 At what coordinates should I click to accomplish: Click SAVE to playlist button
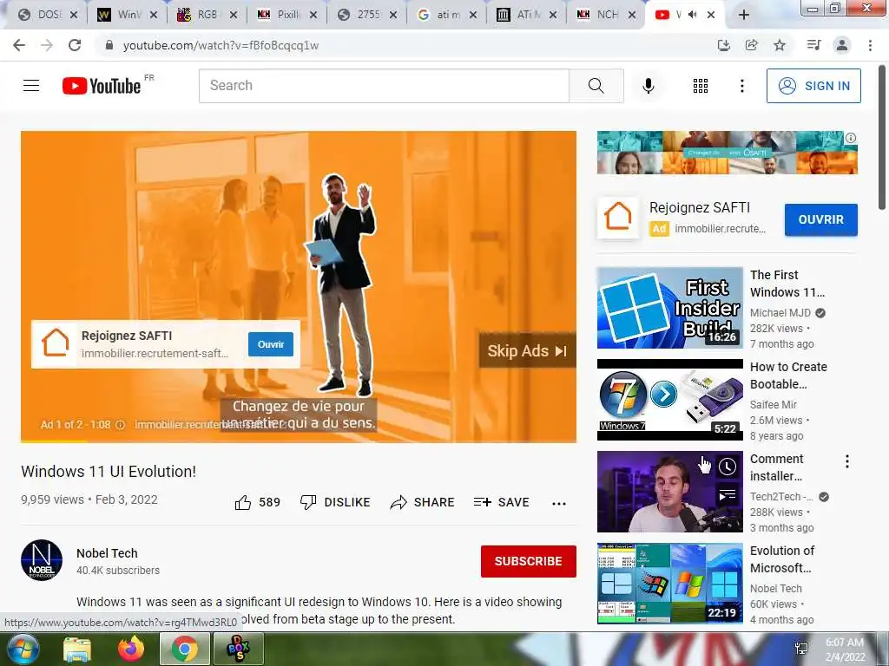coord(501,502)
